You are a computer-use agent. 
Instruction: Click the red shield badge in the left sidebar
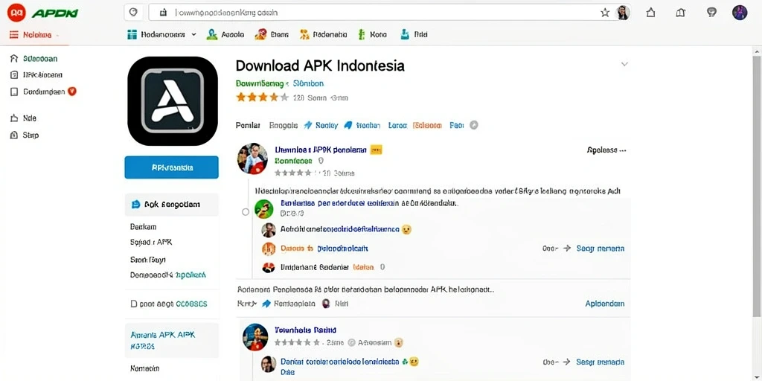pyautogui.click(x=72, y=91)
